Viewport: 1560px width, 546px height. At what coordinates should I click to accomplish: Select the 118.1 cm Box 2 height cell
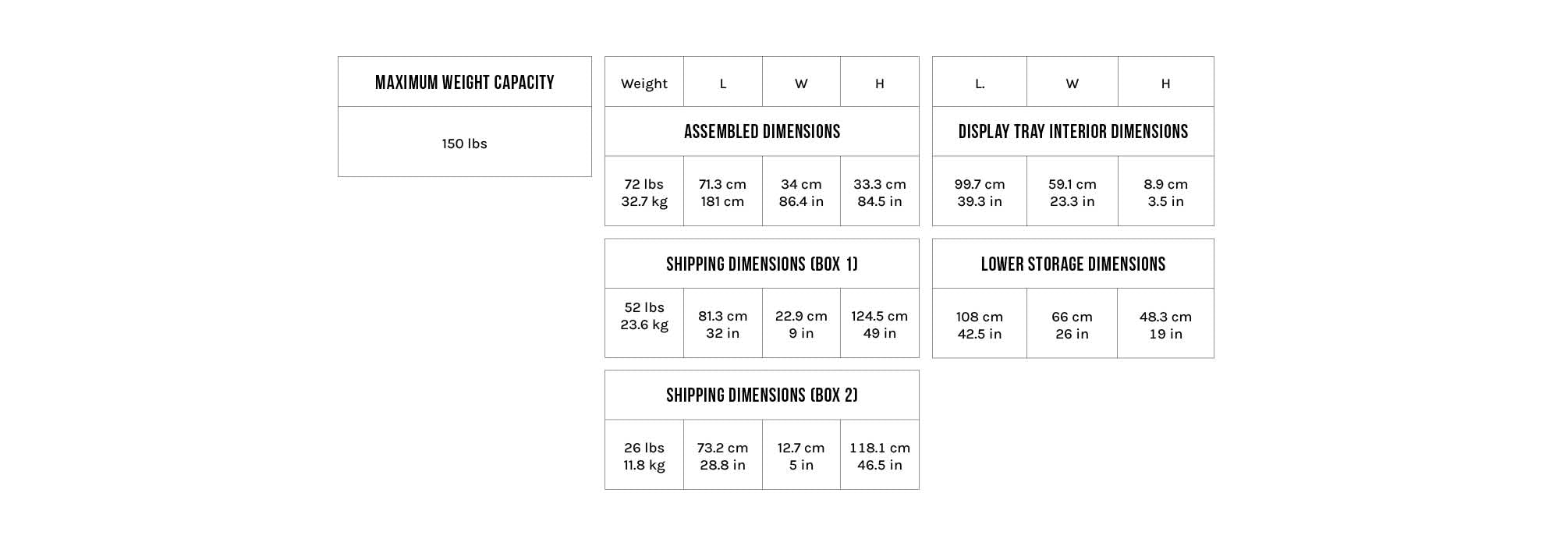[x=879, y=456]
